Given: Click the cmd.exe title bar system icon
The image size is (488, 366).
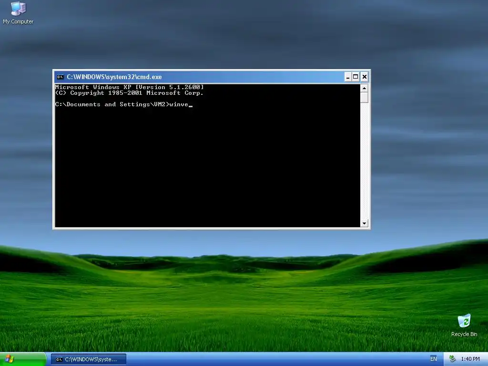Looking at the screenshot, I should tap(61, 77).
